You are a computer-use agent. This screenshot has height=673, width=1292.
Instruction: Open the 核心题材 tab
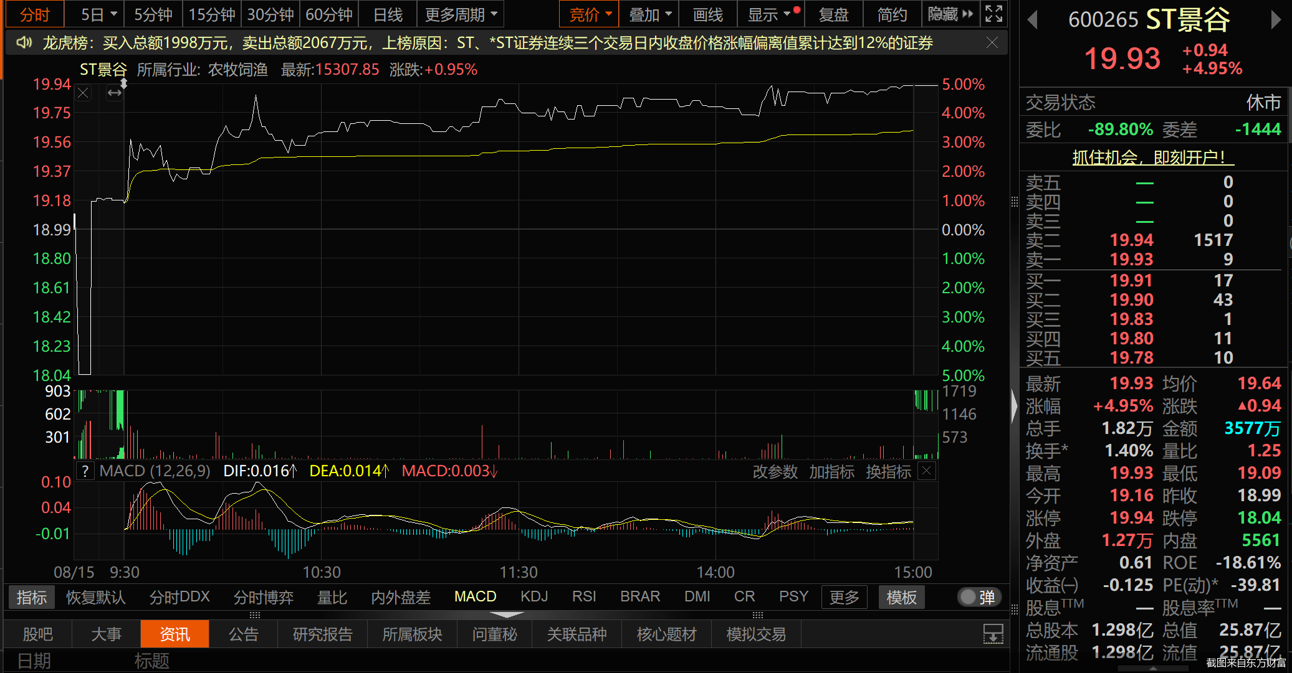pyautogui.click(x=666, y=634)
